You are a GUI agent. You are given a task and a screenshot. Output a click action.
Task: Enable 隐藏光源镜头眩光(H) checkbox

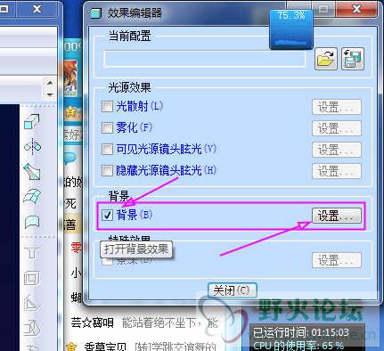(107, 170)
